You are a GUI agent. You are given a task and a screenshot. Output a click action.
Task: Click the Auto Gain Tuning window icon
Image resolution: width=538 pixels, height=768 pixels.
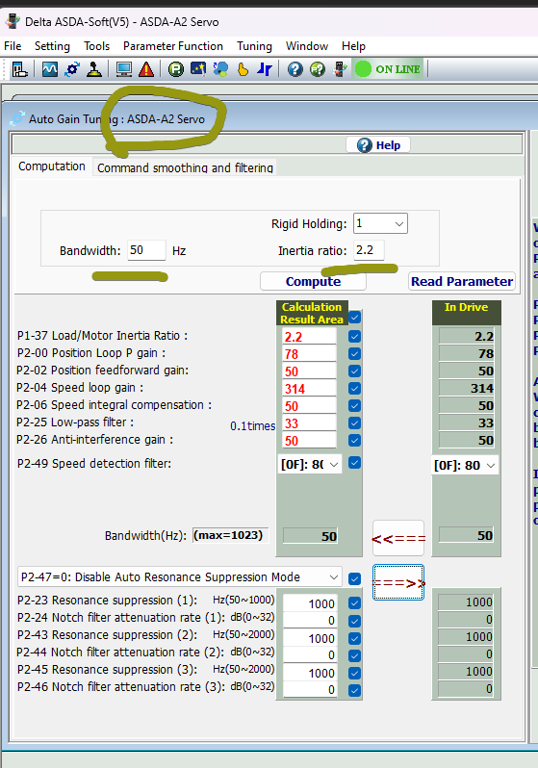click(x=17, y=118)
